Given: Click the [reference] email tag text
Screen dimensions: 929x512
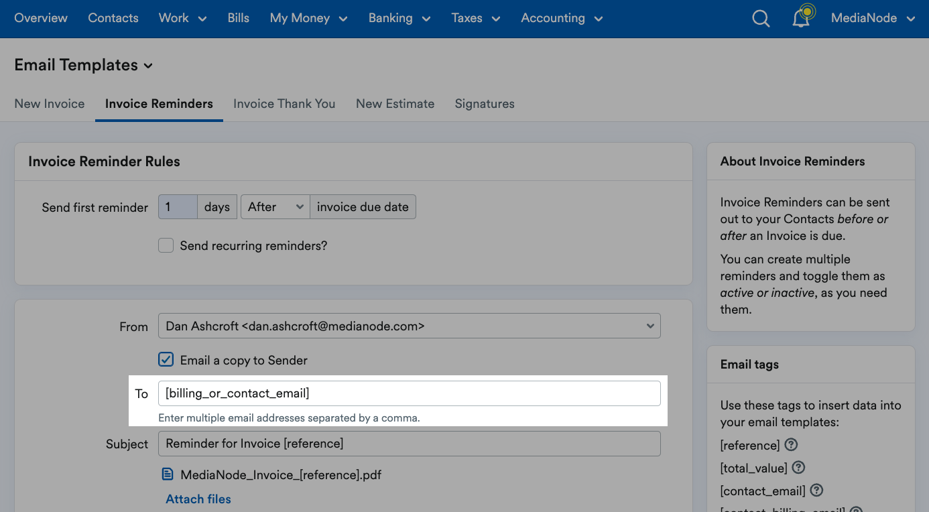Looking at the screenshot, I should point(750,446).
